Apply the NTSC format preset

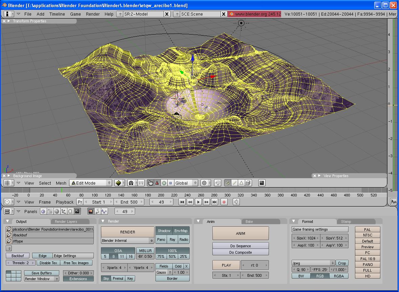point(367,235)
